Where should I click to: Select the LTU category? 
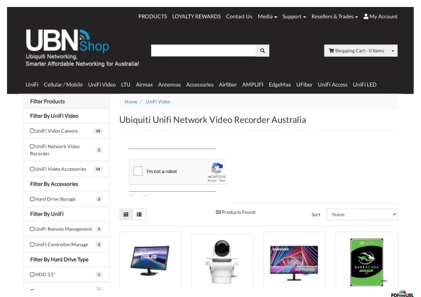(x=126, y=85)
